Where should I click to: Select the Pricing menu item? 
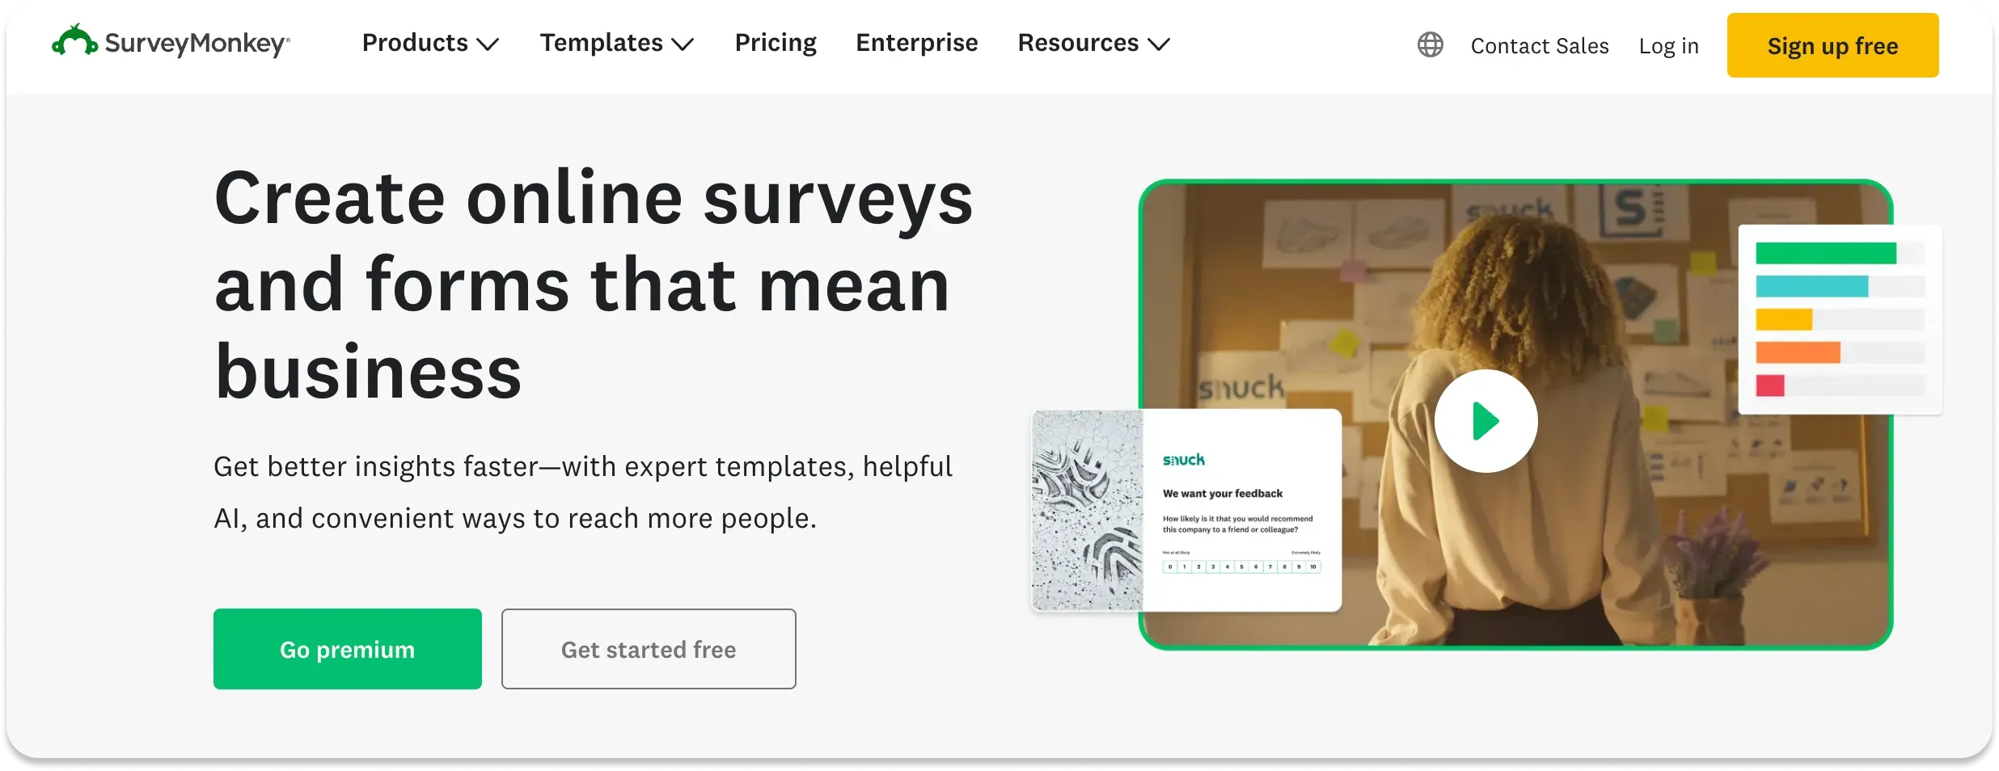(x=776, y=43)
